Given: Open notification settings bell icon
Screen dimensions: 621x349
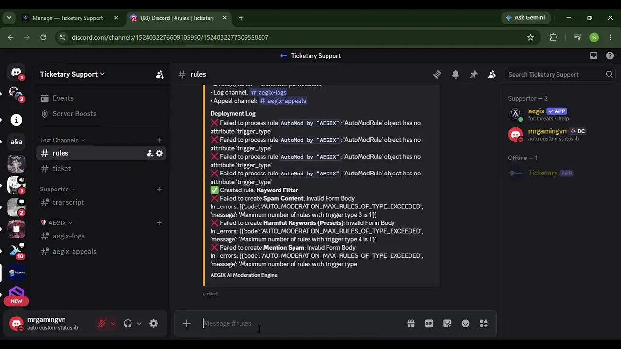Looking at the screenshot, I should pyautogui.click(x=456, y=74).
